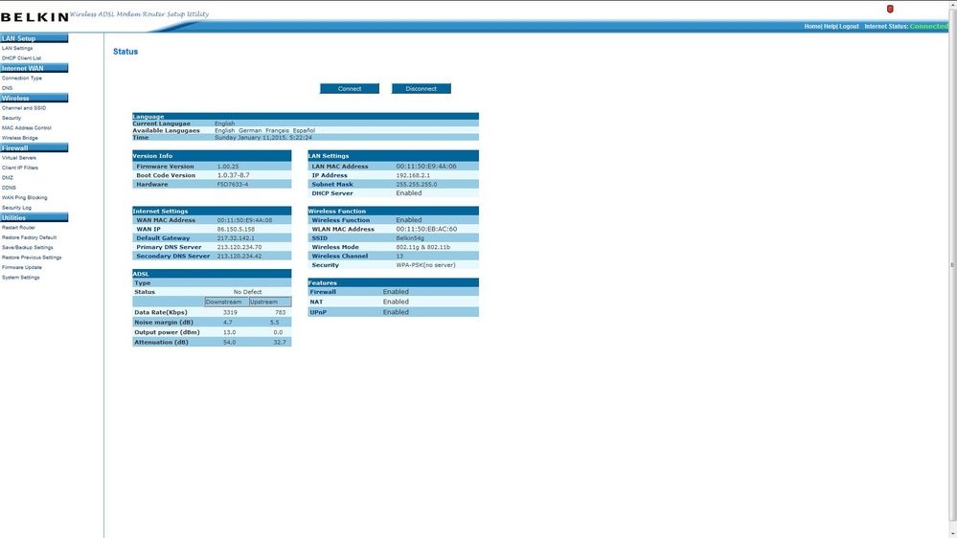This screenshot has width=957, height=538.
Task: Click Firewall section header
Action: (34, 148)
